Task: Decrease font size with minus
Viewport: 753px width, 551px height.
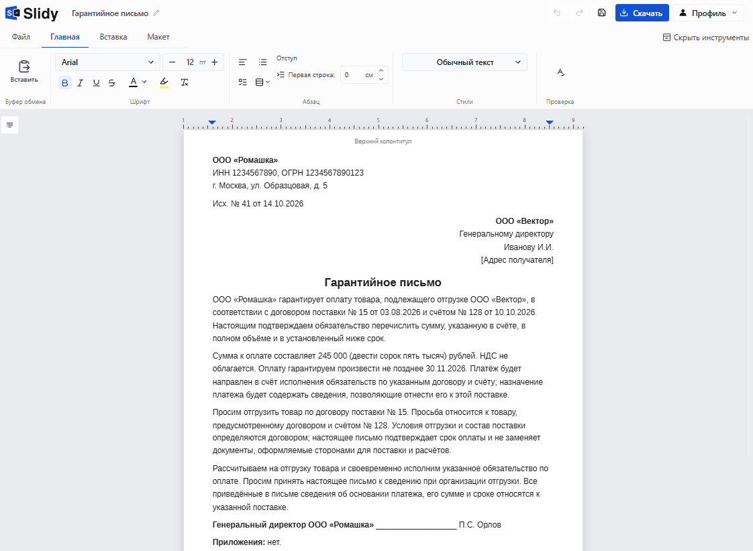Action: [x=172, y=62]
